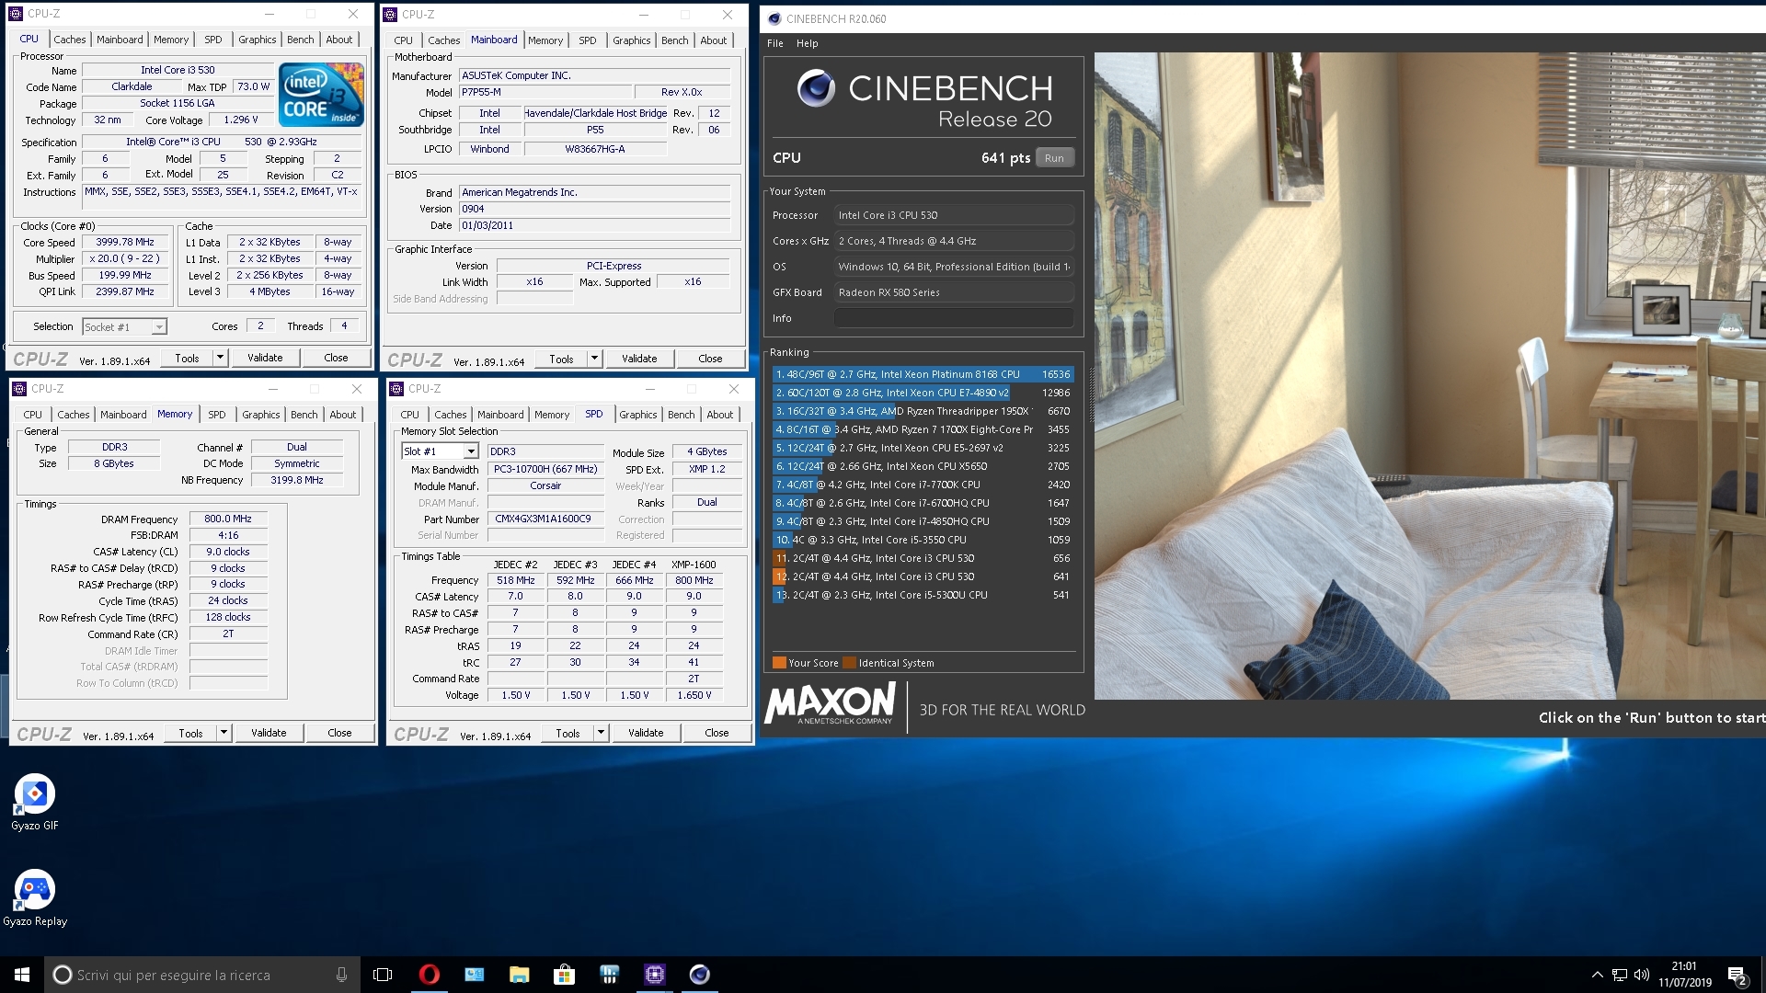The height and width of the screenshot is (993, 1766).
Task: Expand the Tools dropdown arrow in the Memory window
Action: click(x=224, y=733)
